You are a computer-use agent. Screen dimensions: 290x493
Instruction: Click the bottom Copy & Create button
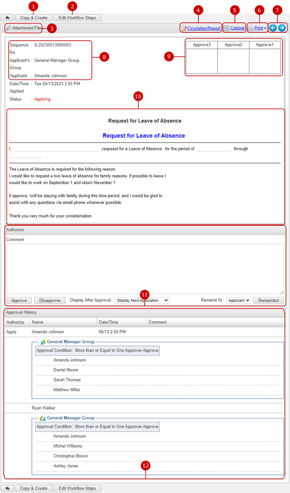[x=34, y=488]
